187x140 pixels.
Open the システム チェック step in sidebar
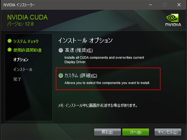(x=26, y=41)
